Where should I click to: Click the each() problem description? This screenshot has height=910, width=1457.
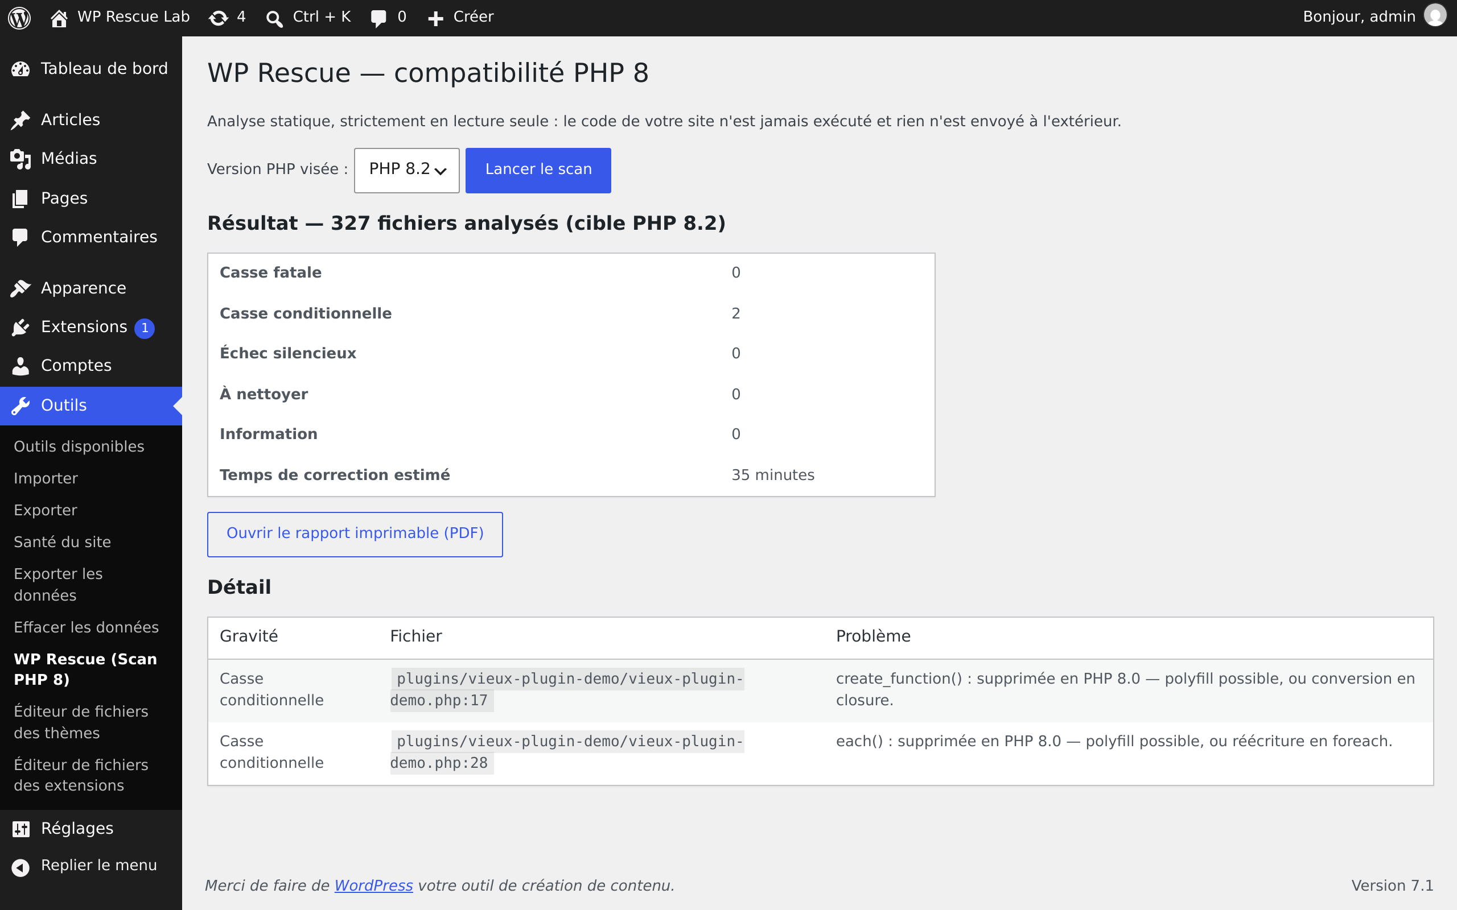point(1114,742)
